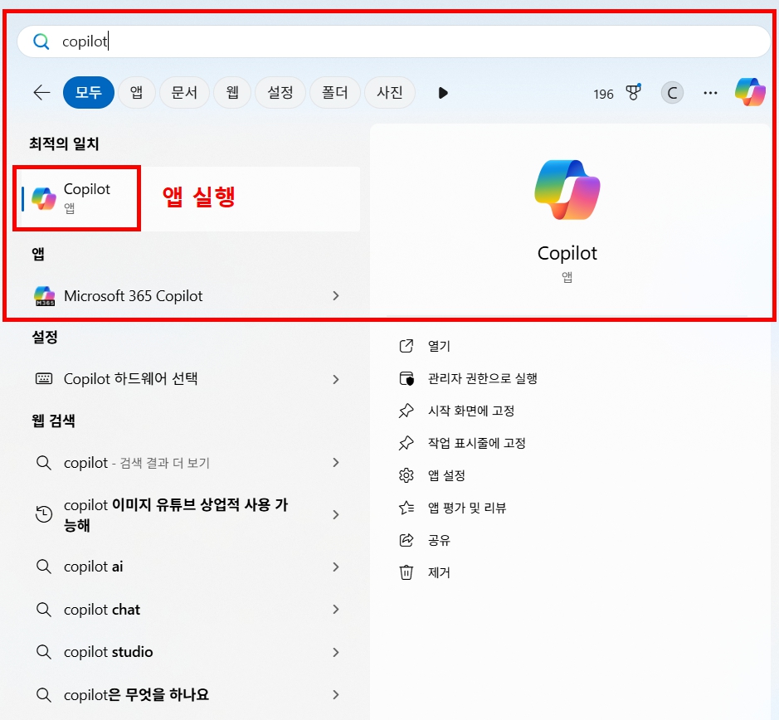The width and height of the screenshot is (779, 720).
Task: Click the Copilot title in preview pane
Action: pos(567,254)
